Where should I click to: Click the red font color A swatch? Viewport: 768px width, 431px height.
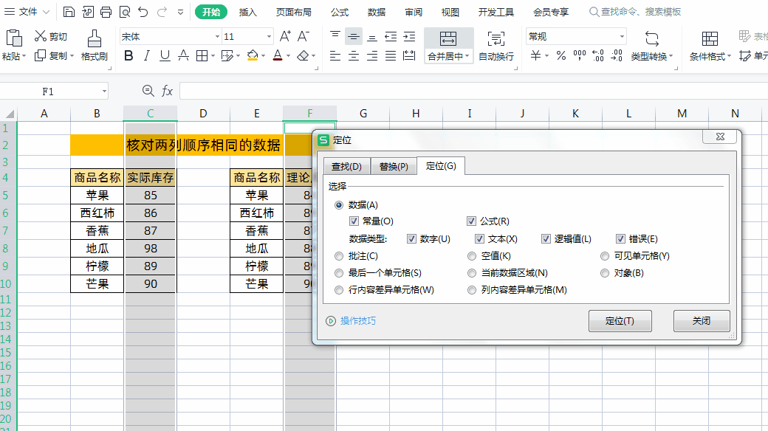[278, 56]
